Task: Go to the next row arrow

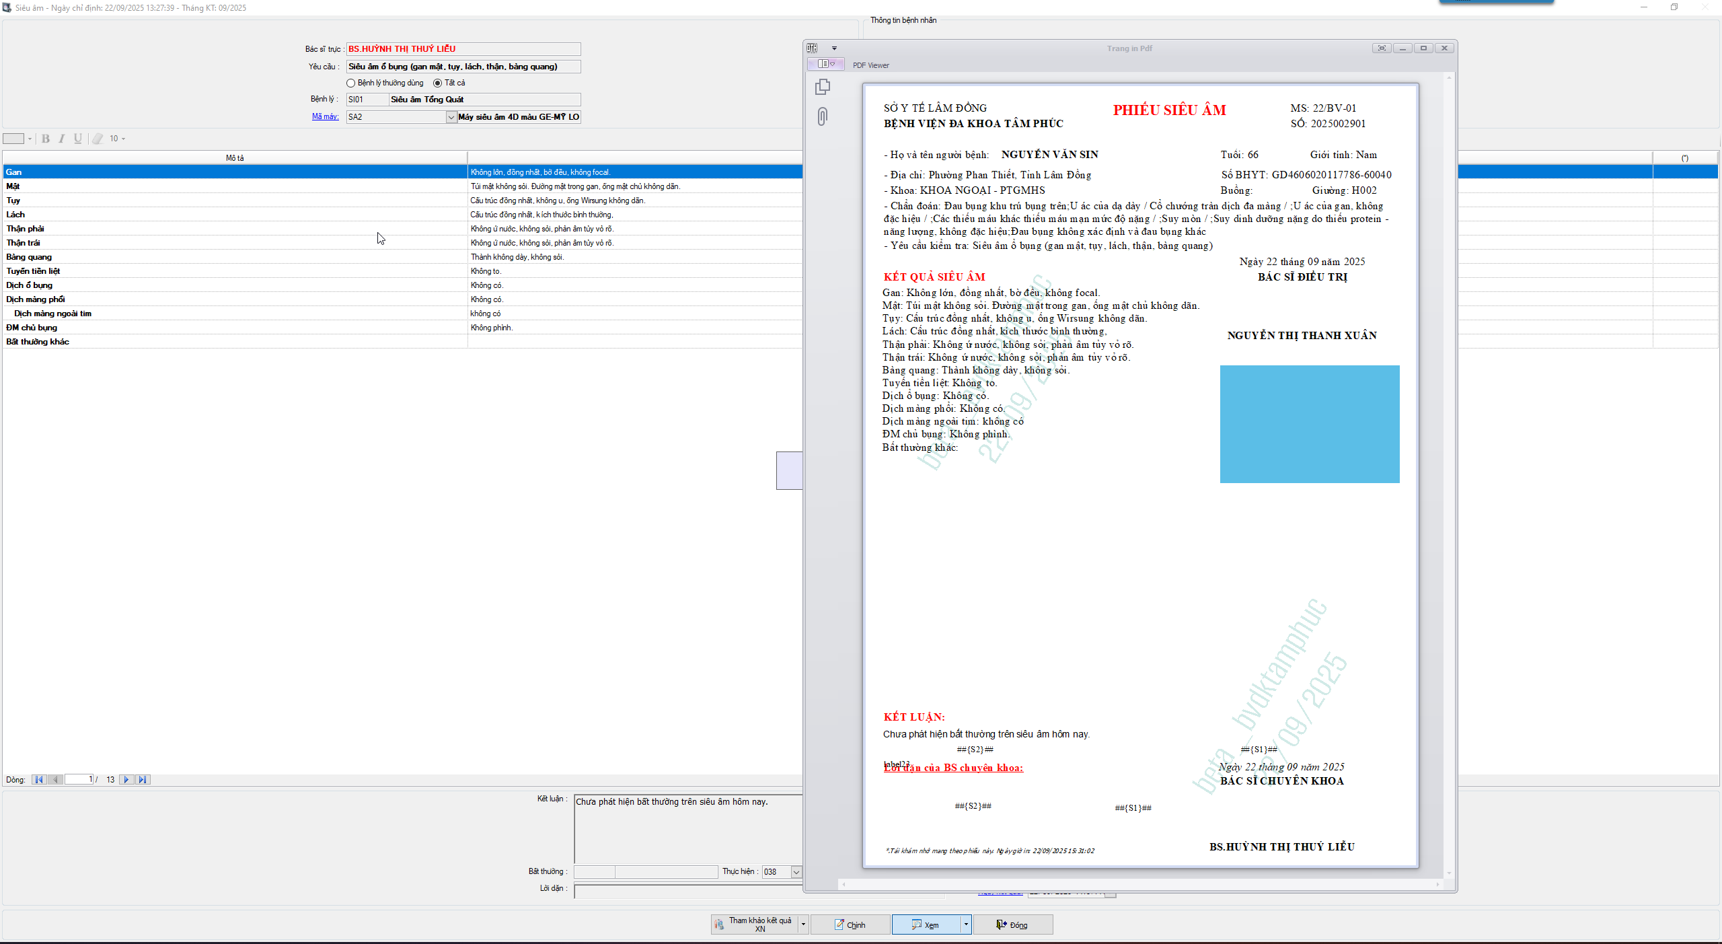Action: (126, 779)
